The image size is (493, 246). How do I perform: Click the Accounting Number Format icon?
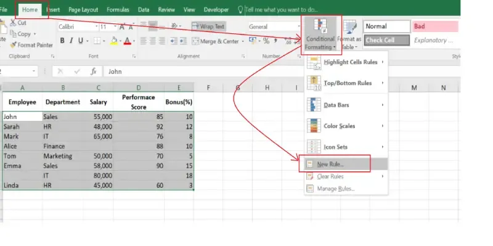tap(253, 41)
